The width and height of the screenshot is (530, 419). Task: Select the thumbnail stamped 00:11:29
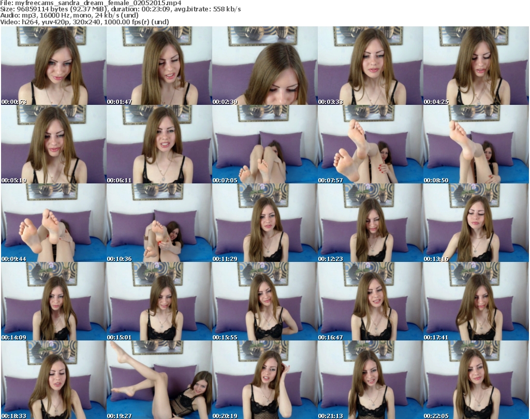(264, 223)
